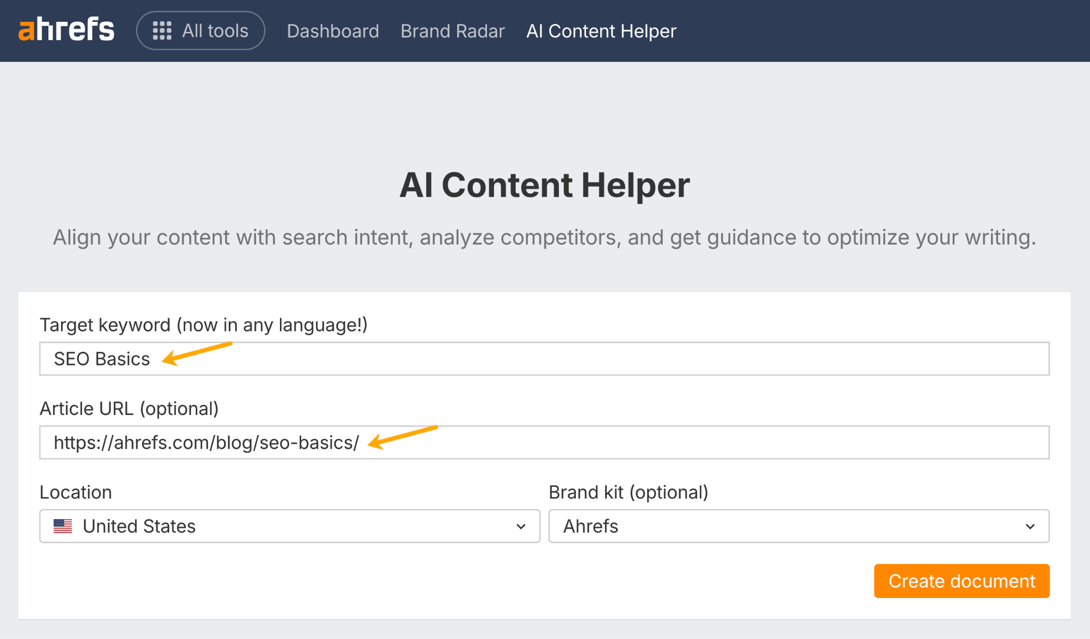Viewport: 1090px width, 639px height.
Task: Select the ahrefs.com blog URL text
Action: coord(206,442)
